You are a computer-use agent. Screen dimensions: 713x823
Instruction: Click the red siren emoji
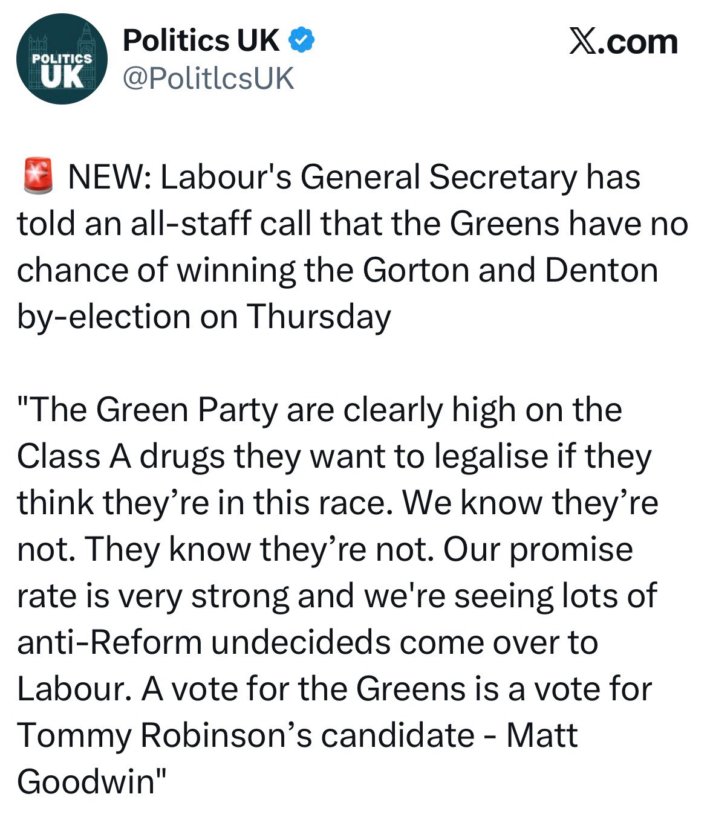(x=37, y=176)
